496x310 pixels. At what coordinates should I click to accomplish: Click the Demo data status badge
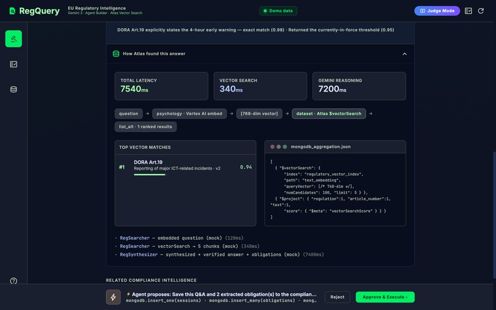point(278,10)
